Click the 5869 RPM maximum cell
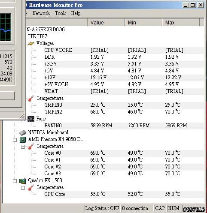Screen dimensions: 207x213 click(x=176, y=126)
